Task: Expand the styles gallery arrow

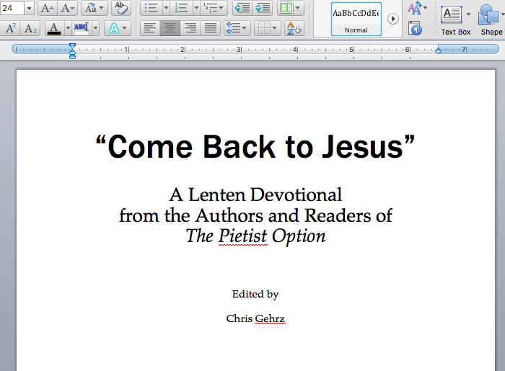Action: [x=393, y=19]
